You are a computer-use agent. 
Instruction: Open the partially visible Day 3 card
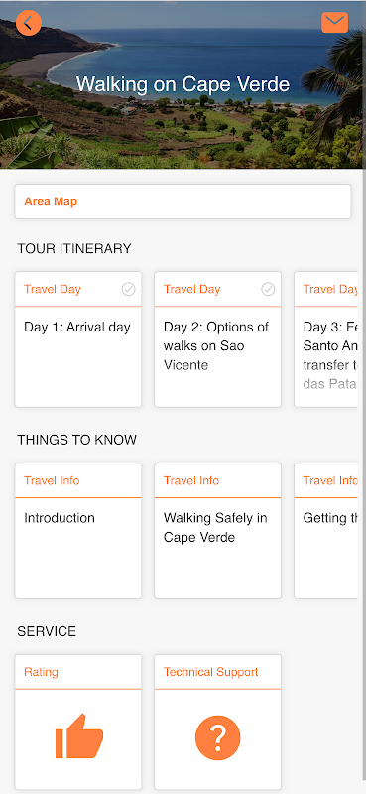pyautogui.click(x=326, y=339)
